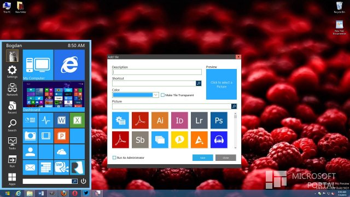Open the Excel tile in start menu
The width and height of the screenshot is (350, 197).
coord(77,120)
